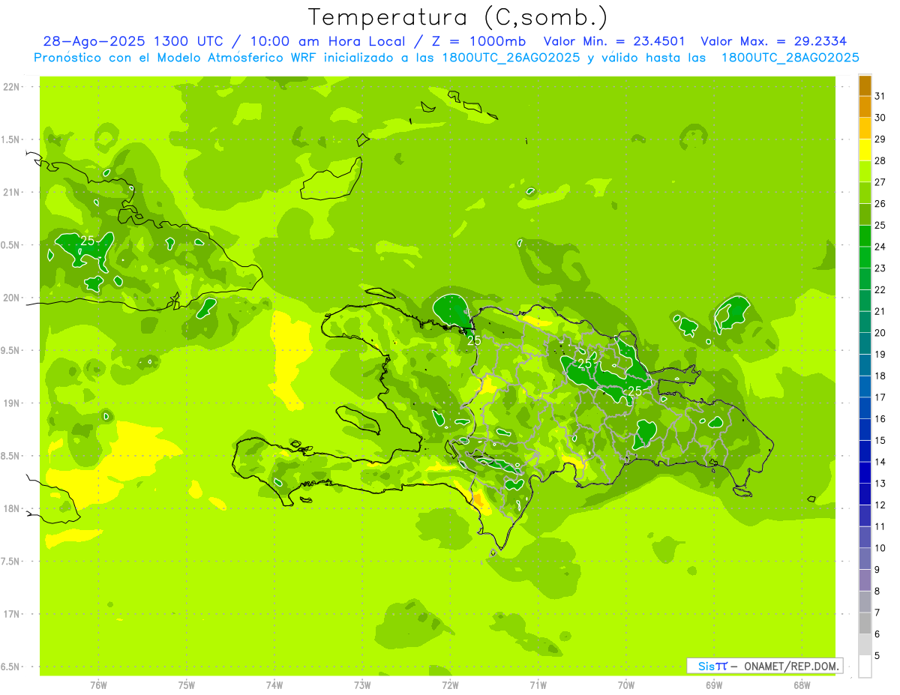
Task: Click the '28-Ago-2025 1300 UTC' date text
Action: [x=133, y=41]
